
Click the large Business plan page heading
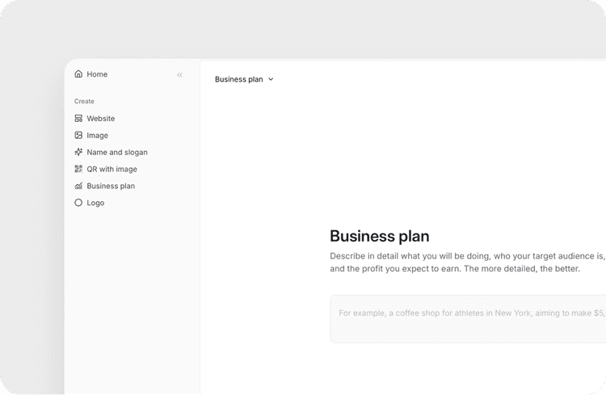click(380, 237)
